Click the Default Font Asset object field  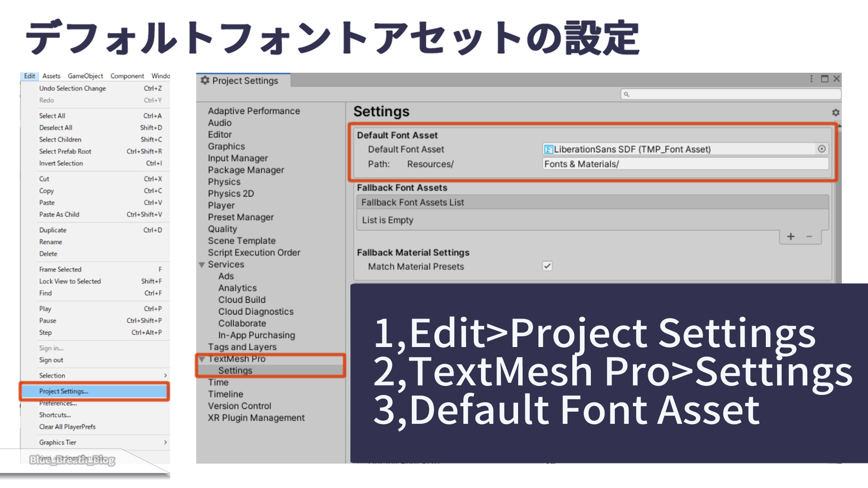pyautogui.click(x=685, y=149)
